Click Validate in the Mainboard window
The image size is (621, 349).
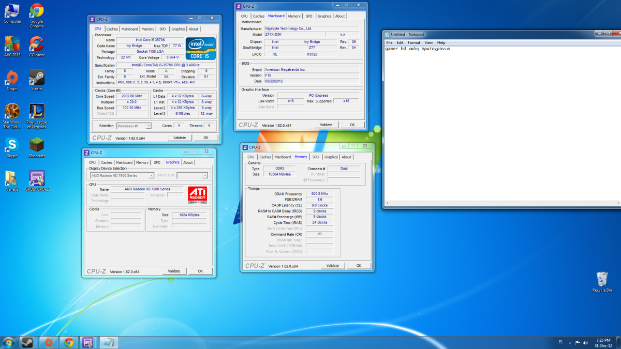(326, 125)
